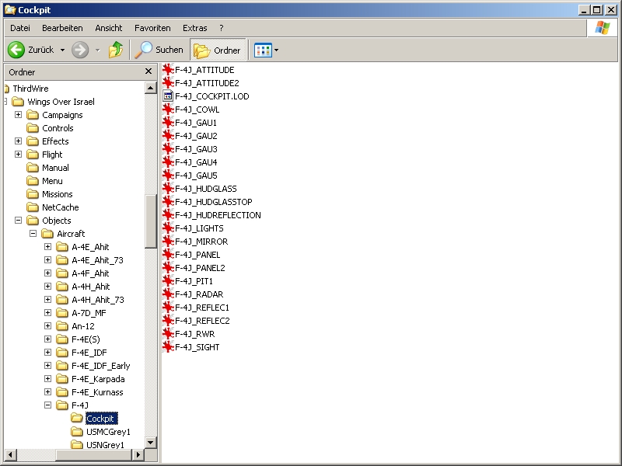
Task: Open the Extras menu
Action: (195, 28)
